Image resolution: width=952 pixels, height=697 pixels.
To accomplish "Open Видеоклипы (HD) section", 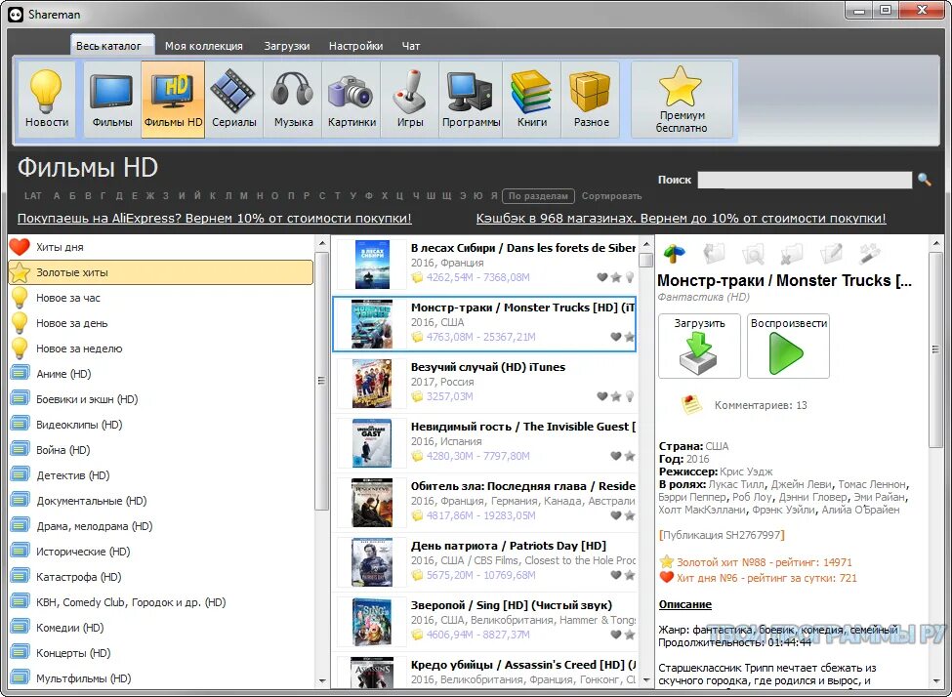I will pos(160,425).
